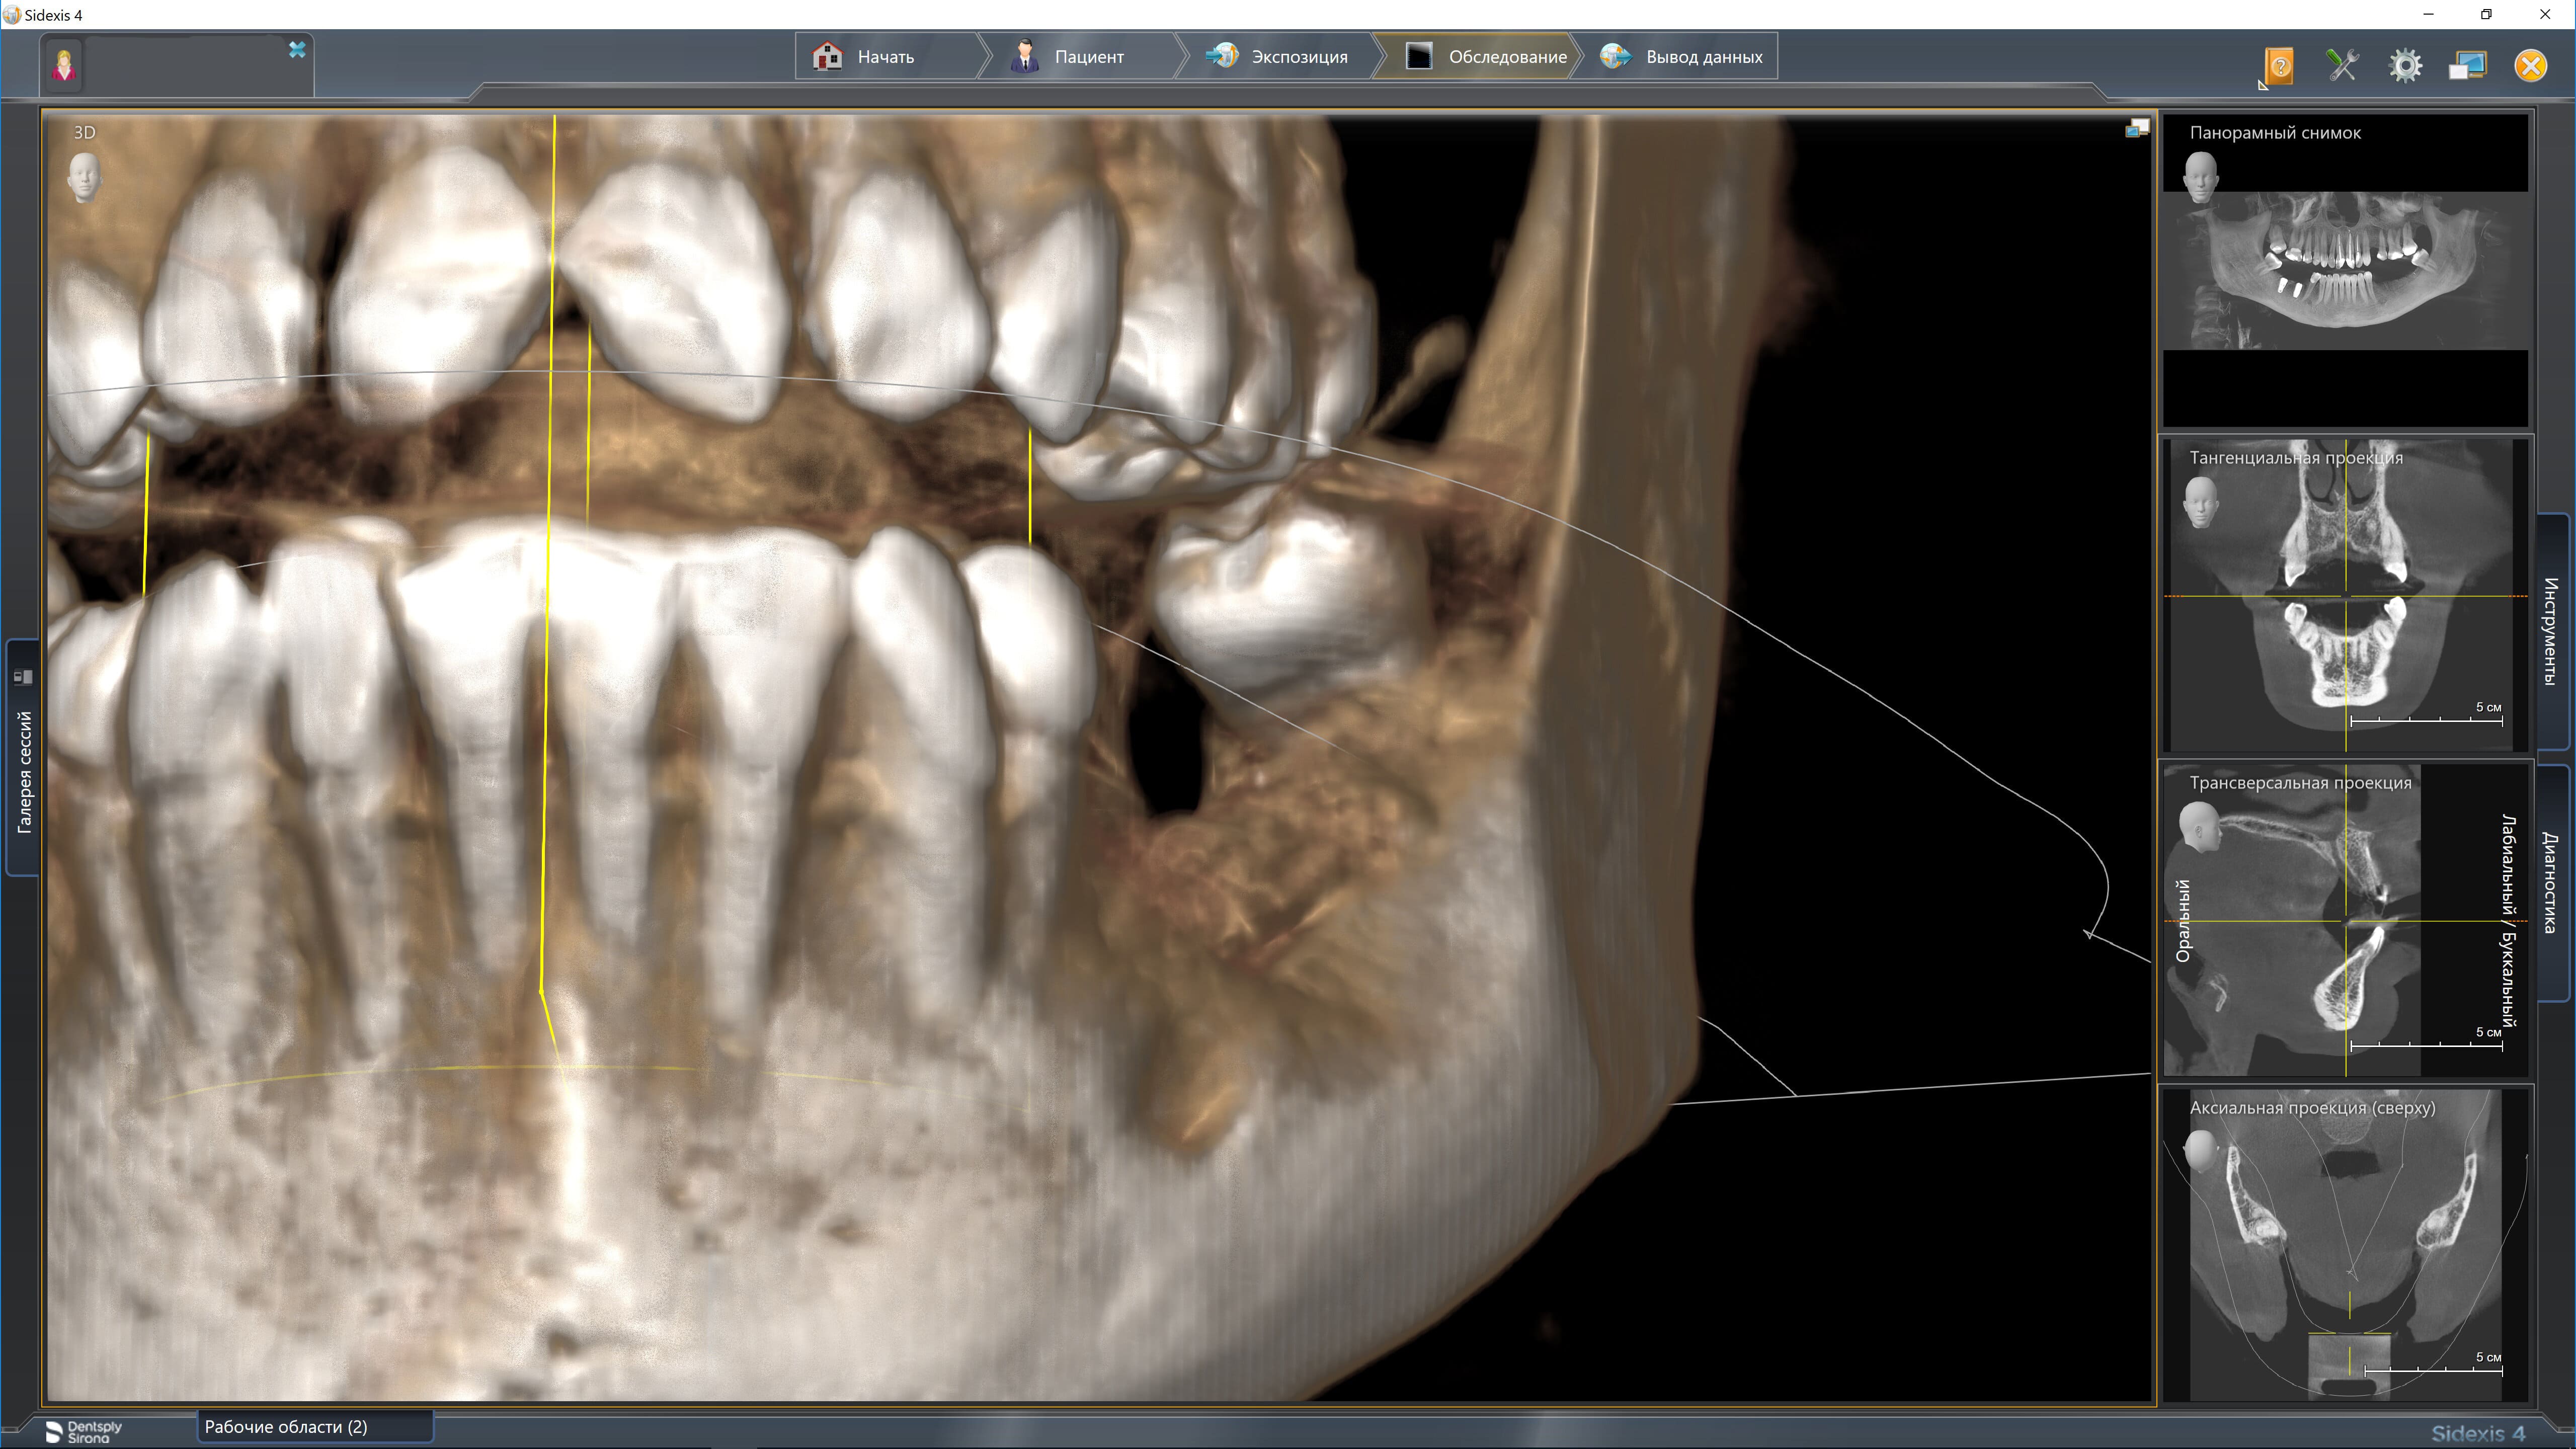Click the multi-monitor screens icon
2576x1449 pixels.
coord(2467,66)
